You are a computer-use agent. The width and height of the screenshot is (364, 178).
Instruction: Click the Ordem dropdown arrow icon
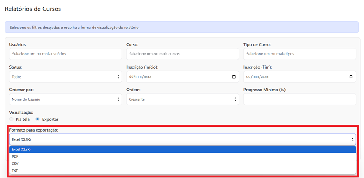[236, 99]
